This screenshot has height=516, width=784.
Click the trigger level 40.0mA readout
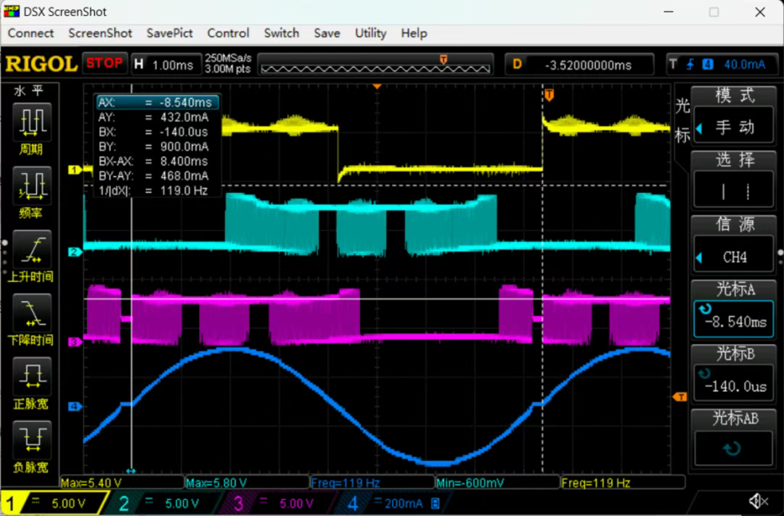tap(745, 65)
